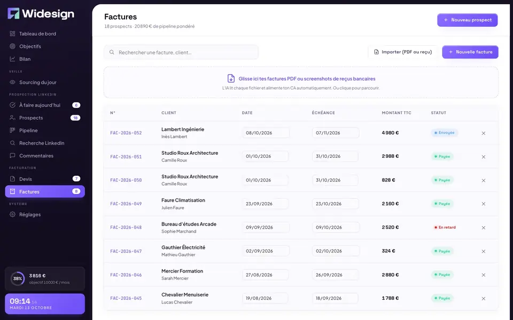
Task: Select the Sourcing du jour eye icon
Action: (x=12, y=82)
